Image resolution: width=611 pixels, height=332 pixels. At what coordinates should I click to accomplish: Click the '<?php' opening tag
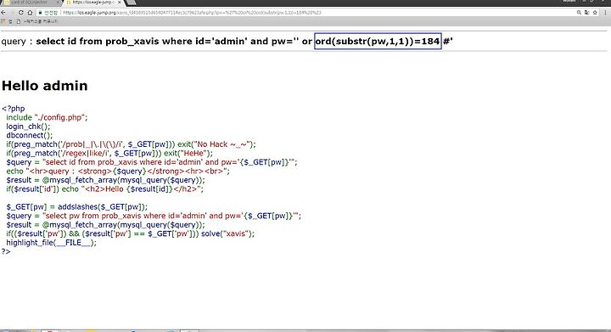tap(14, 109)
